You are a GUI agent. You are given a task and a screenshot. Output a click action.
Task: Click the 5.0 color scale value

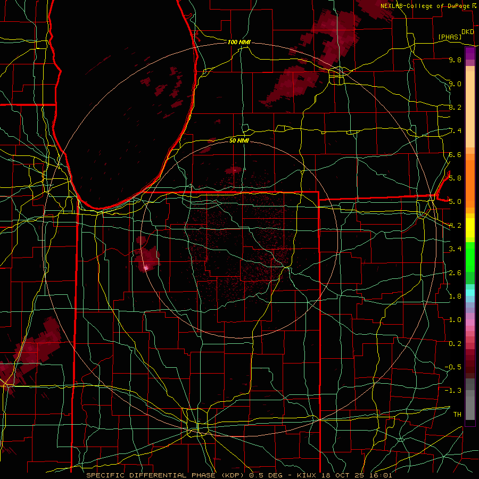click(455, 202)
